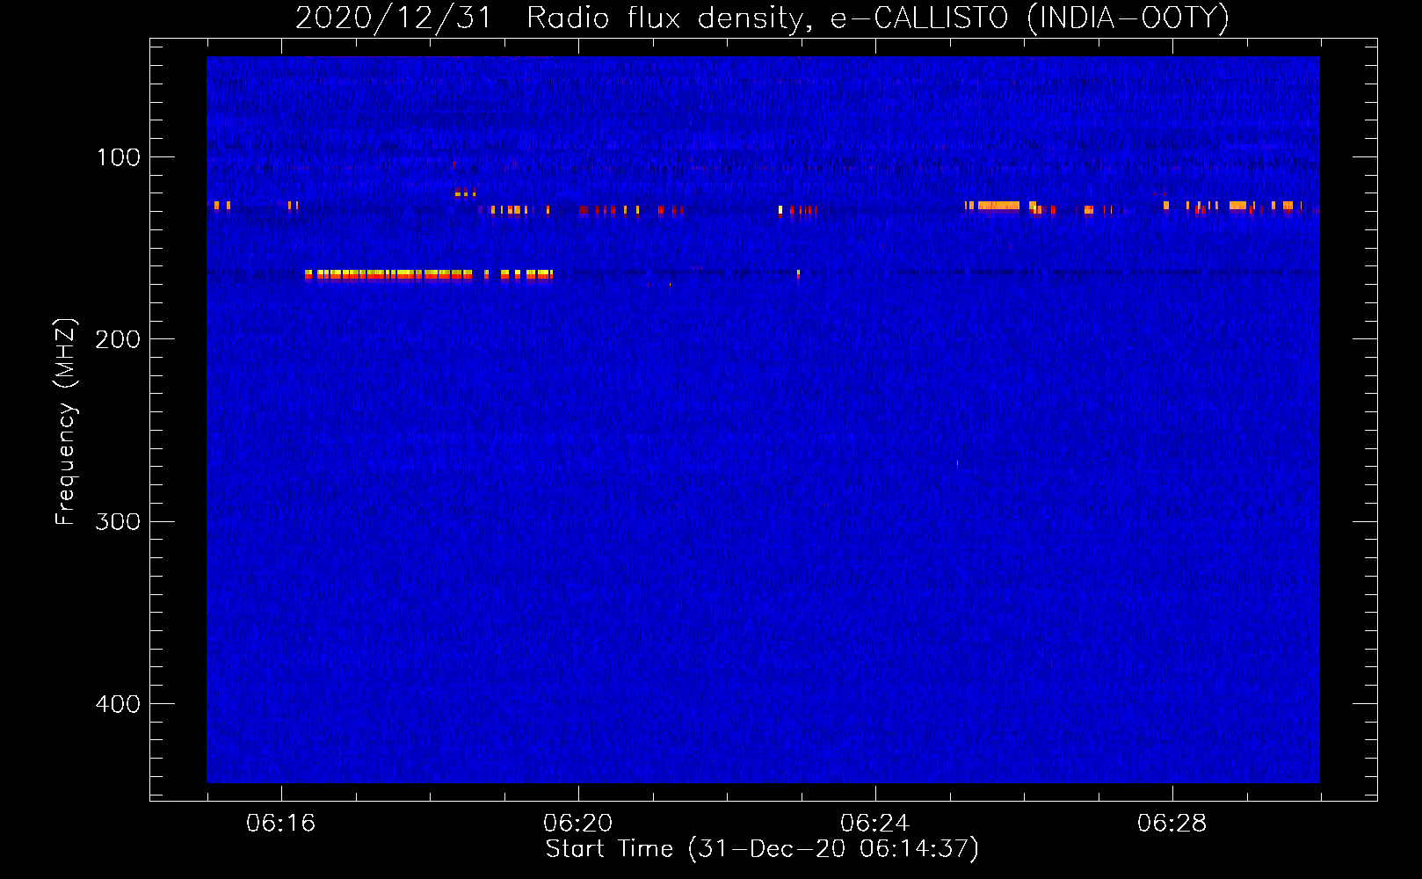Click the 06:24 time tick label
Screen dimensions: 1422x879
click(875, 824)
